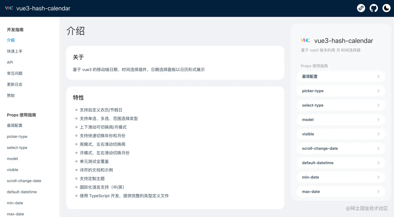This screenshot has width=394, height=217.
Task: Open the min-date row label in demo panel
Action: coord(310,177)
